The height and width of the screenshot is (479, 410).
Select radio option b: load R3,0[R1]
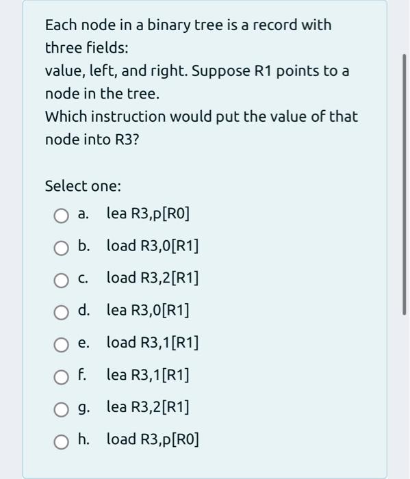click(x=61, y=248)
